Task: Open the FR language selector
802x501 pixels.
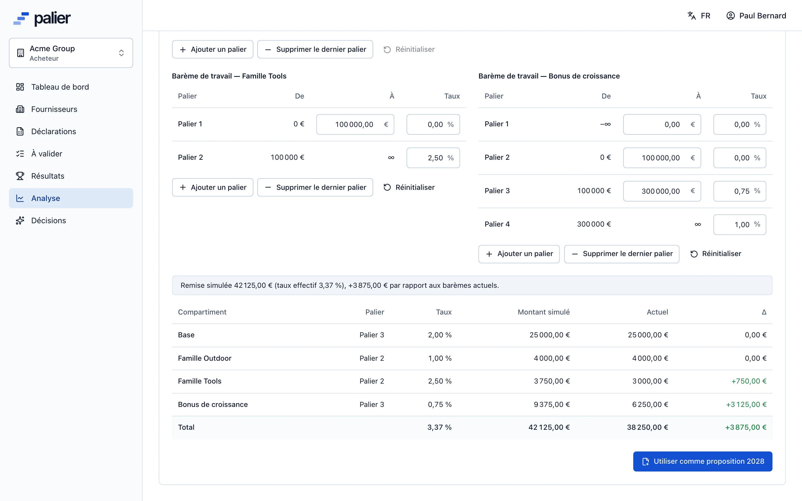Action: coord(699,16)
